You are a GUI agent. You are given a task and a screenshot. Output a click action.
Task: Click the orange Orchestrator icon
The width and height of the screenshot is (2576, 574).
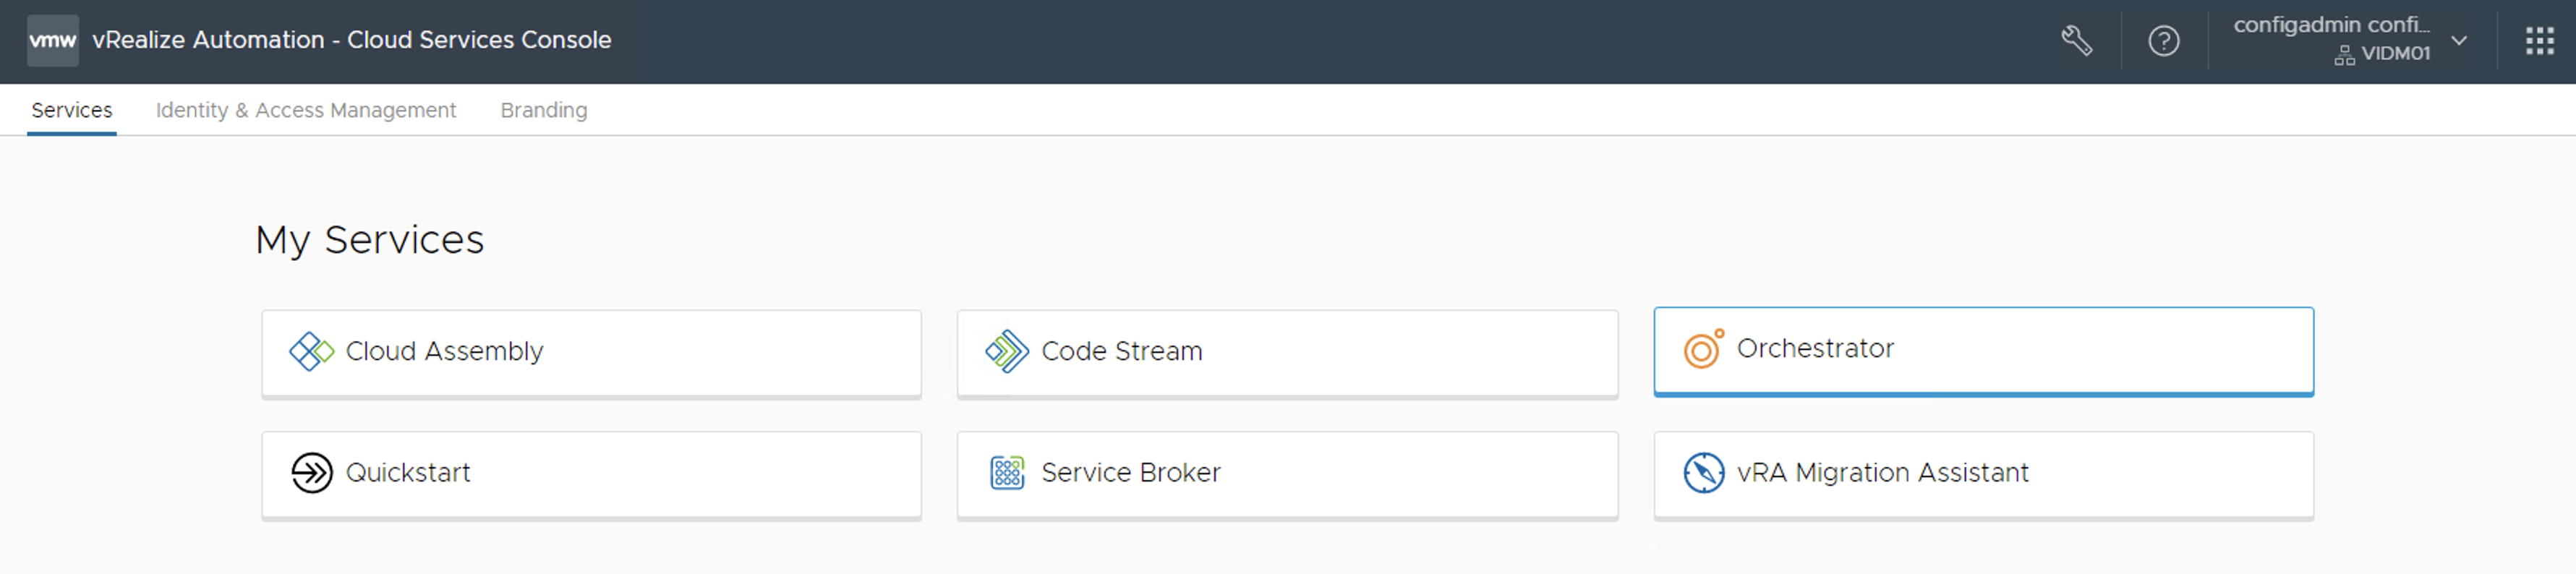pos(1703,349)
